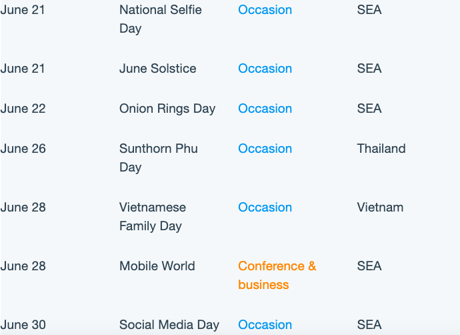Select Occasion link for Onion Rings Day
This screenshot has height=335, width=460.
[x=265, y=109]
